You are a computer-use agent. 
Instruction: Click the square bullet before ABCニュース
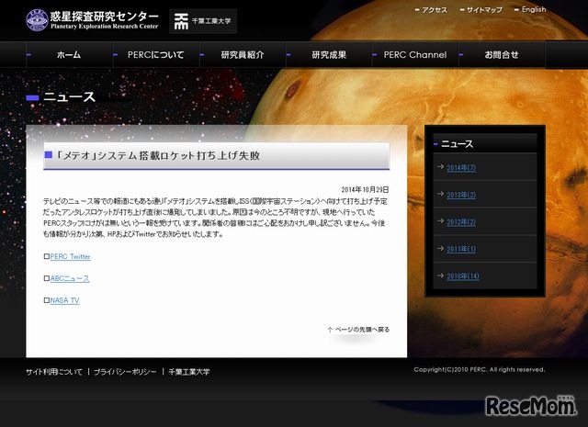pos(47,278)
